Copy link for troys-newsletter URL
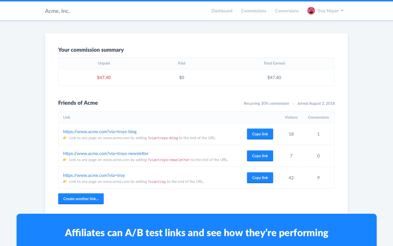The width and height of the screenshot is (393, 246). (x=260, y=156)
